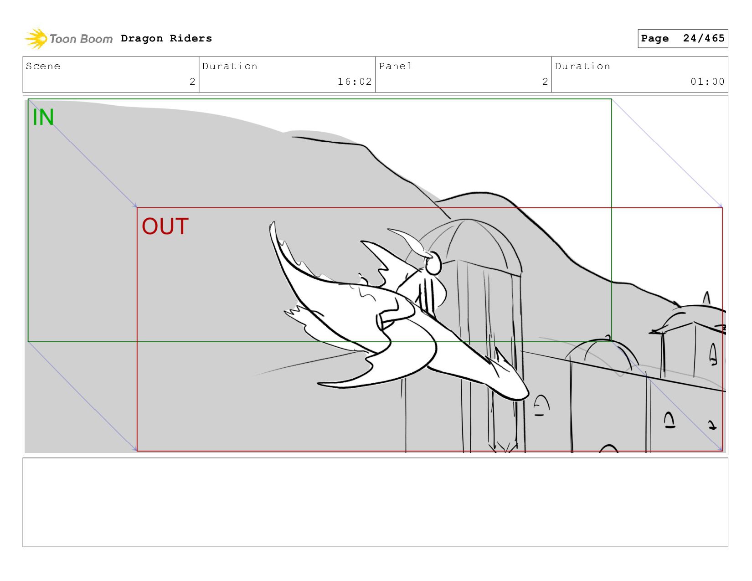Click the dragon rider drawing in panel
The height and width of the screenshot is (581, 752).
(399, 310)
